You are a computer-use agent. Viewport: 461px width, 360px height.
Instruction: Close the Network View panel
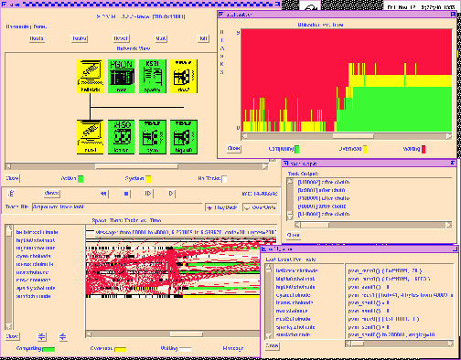coord(12,178)
